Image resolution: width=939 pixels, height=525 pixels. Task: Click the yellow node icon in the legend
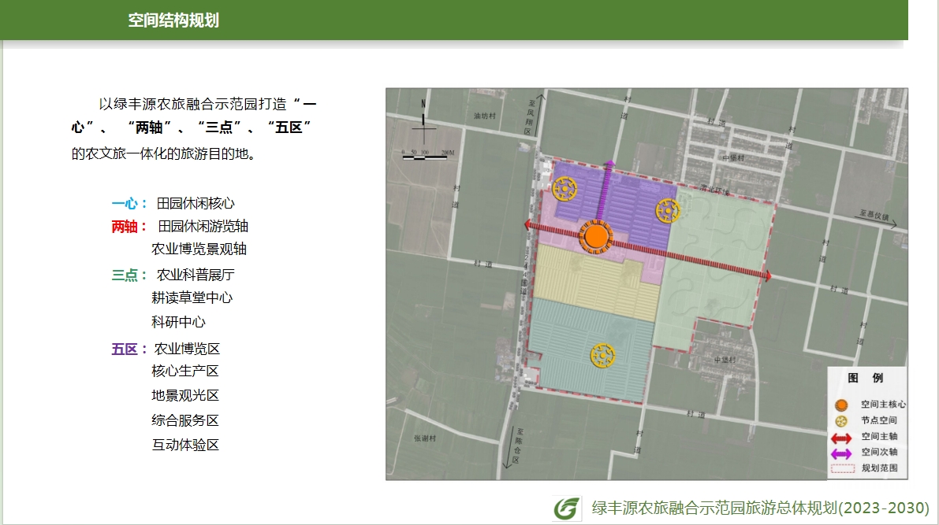point(841,421)
